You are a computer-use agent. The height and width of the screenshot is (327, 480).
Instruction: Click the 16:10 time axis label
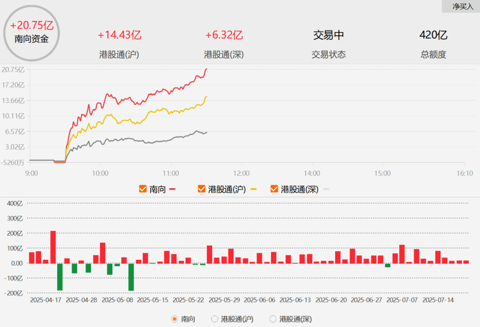464,174
